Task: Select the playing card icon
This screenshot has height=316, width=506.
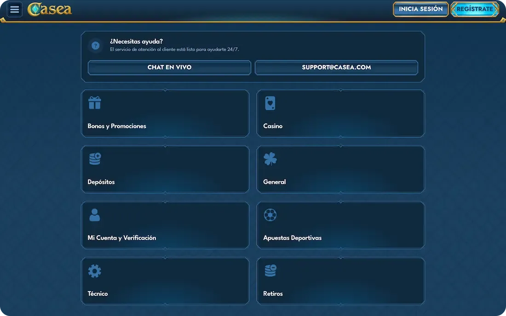Action: (270, 103)
